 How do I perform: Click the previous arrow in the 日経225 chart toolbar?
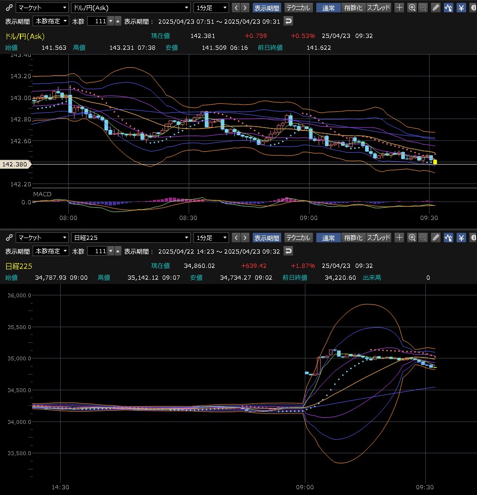tap(236, 238)
